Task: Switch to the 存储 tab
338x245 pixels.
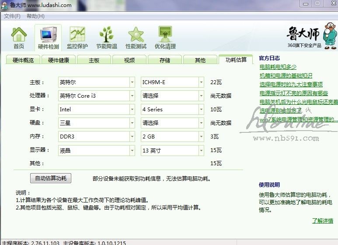Action: 165,60
